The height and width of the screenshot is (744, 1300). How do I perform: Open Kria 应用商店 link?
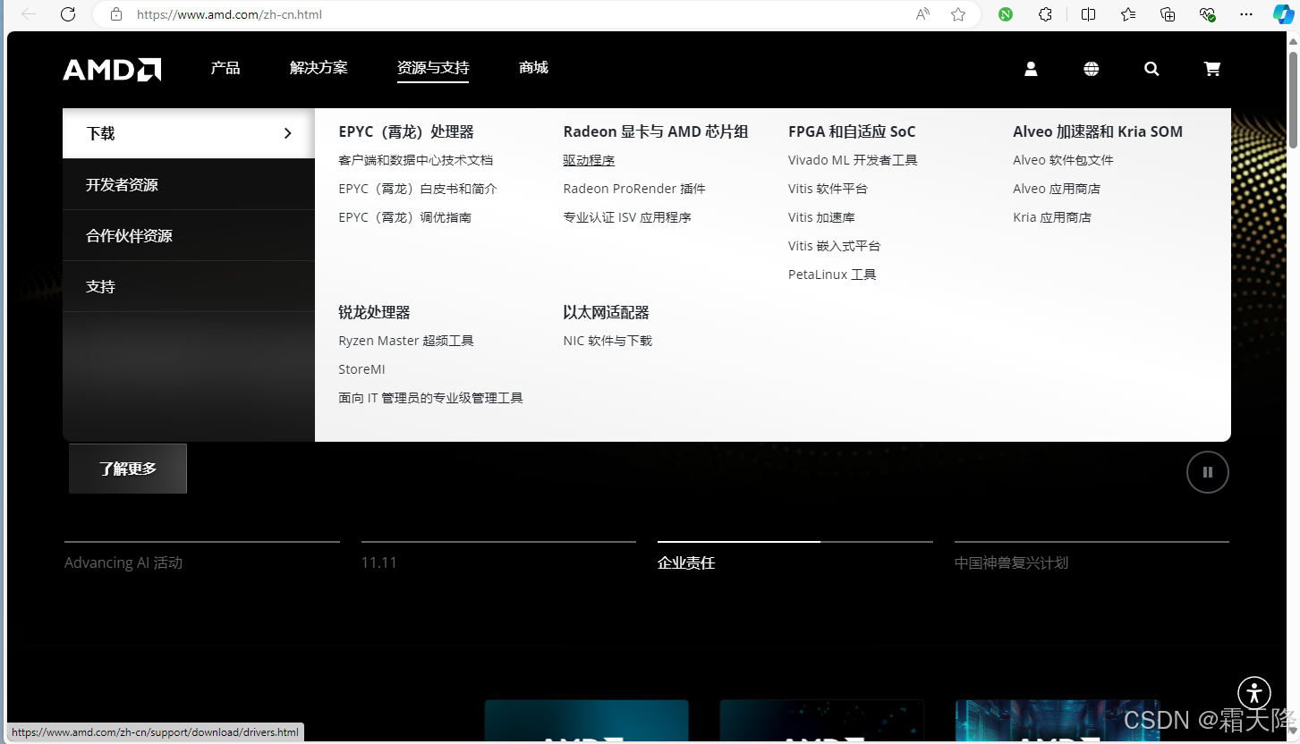1052,217
